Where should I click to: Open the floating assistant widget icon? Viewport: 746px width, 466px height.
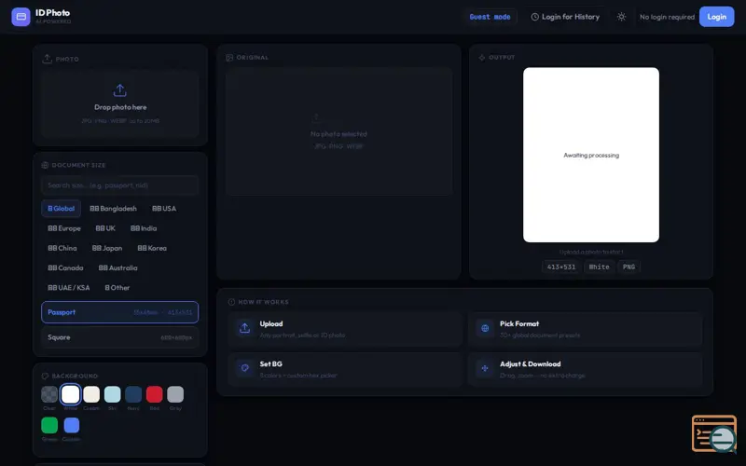tap(714, 433)
